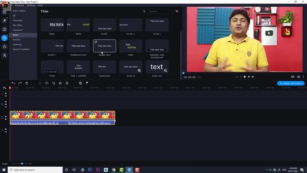This screenshot has width=307, height=173.
Task: Mute the overlay track audio
Action: pos(6,104)
